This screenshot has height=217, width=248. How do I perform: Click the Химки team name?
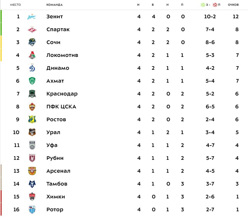tap(56, 197)
